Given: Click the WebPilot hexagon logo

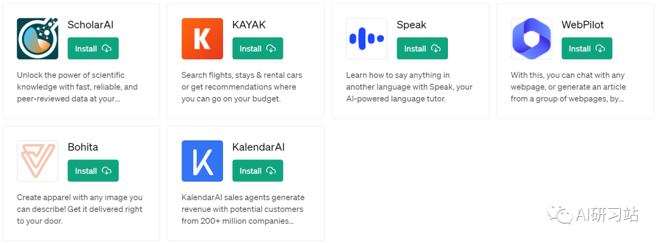Looking at the screenshot, I should coord(531,38).
